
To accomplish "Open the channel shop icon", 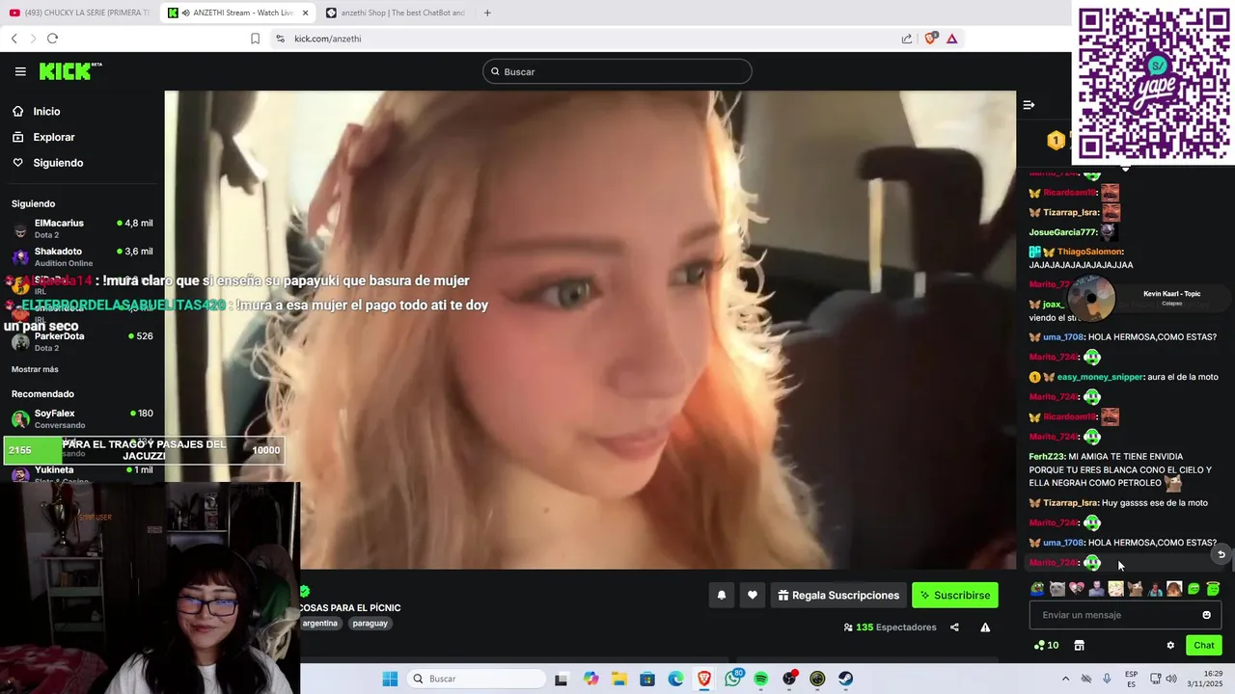I will [1079, 646].
